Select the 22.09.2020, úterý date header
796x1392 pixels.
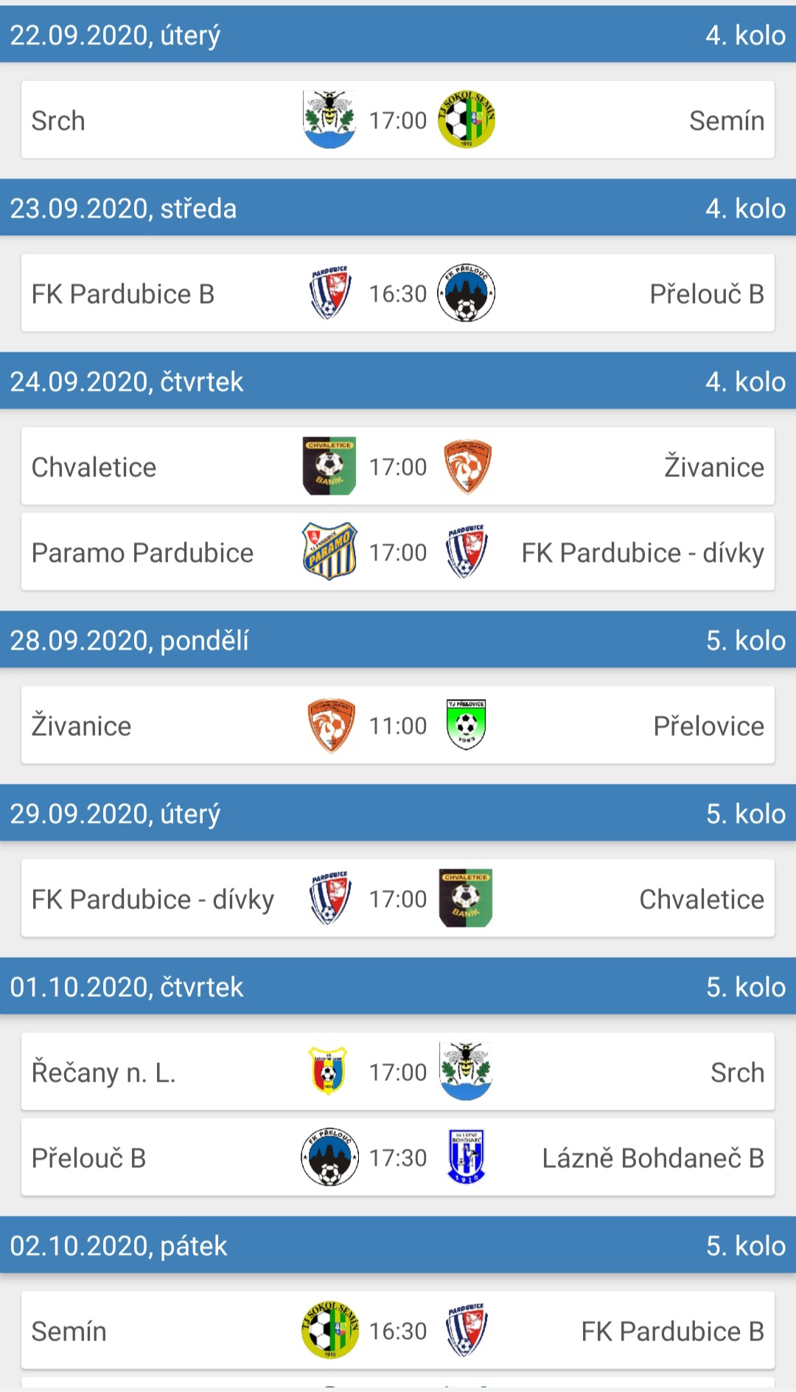click(115, 35)
